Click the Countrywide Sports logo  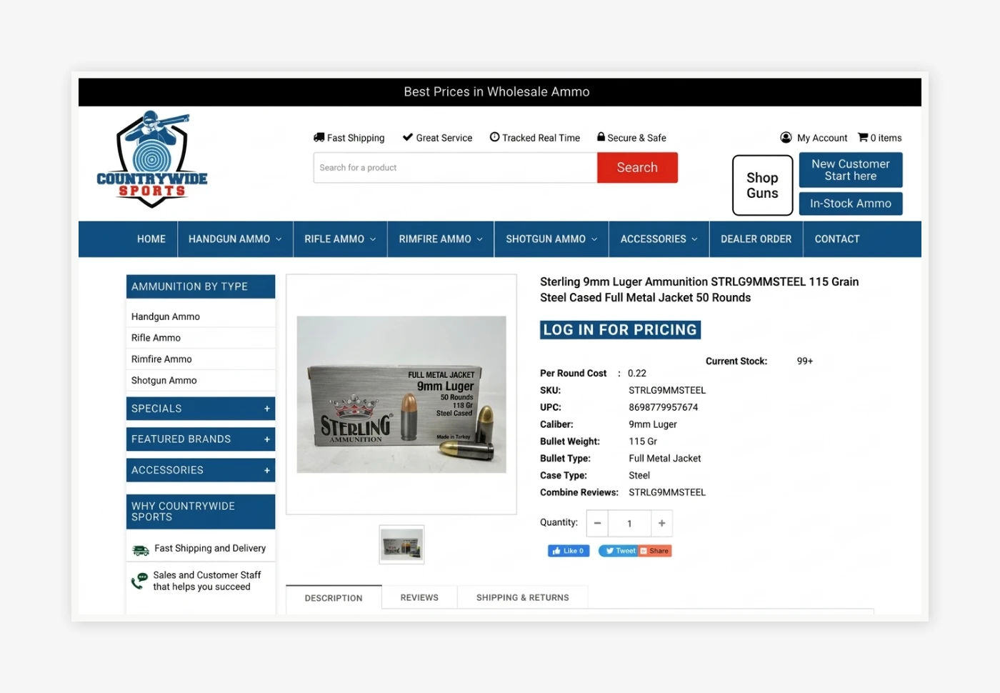pos(152,159)
